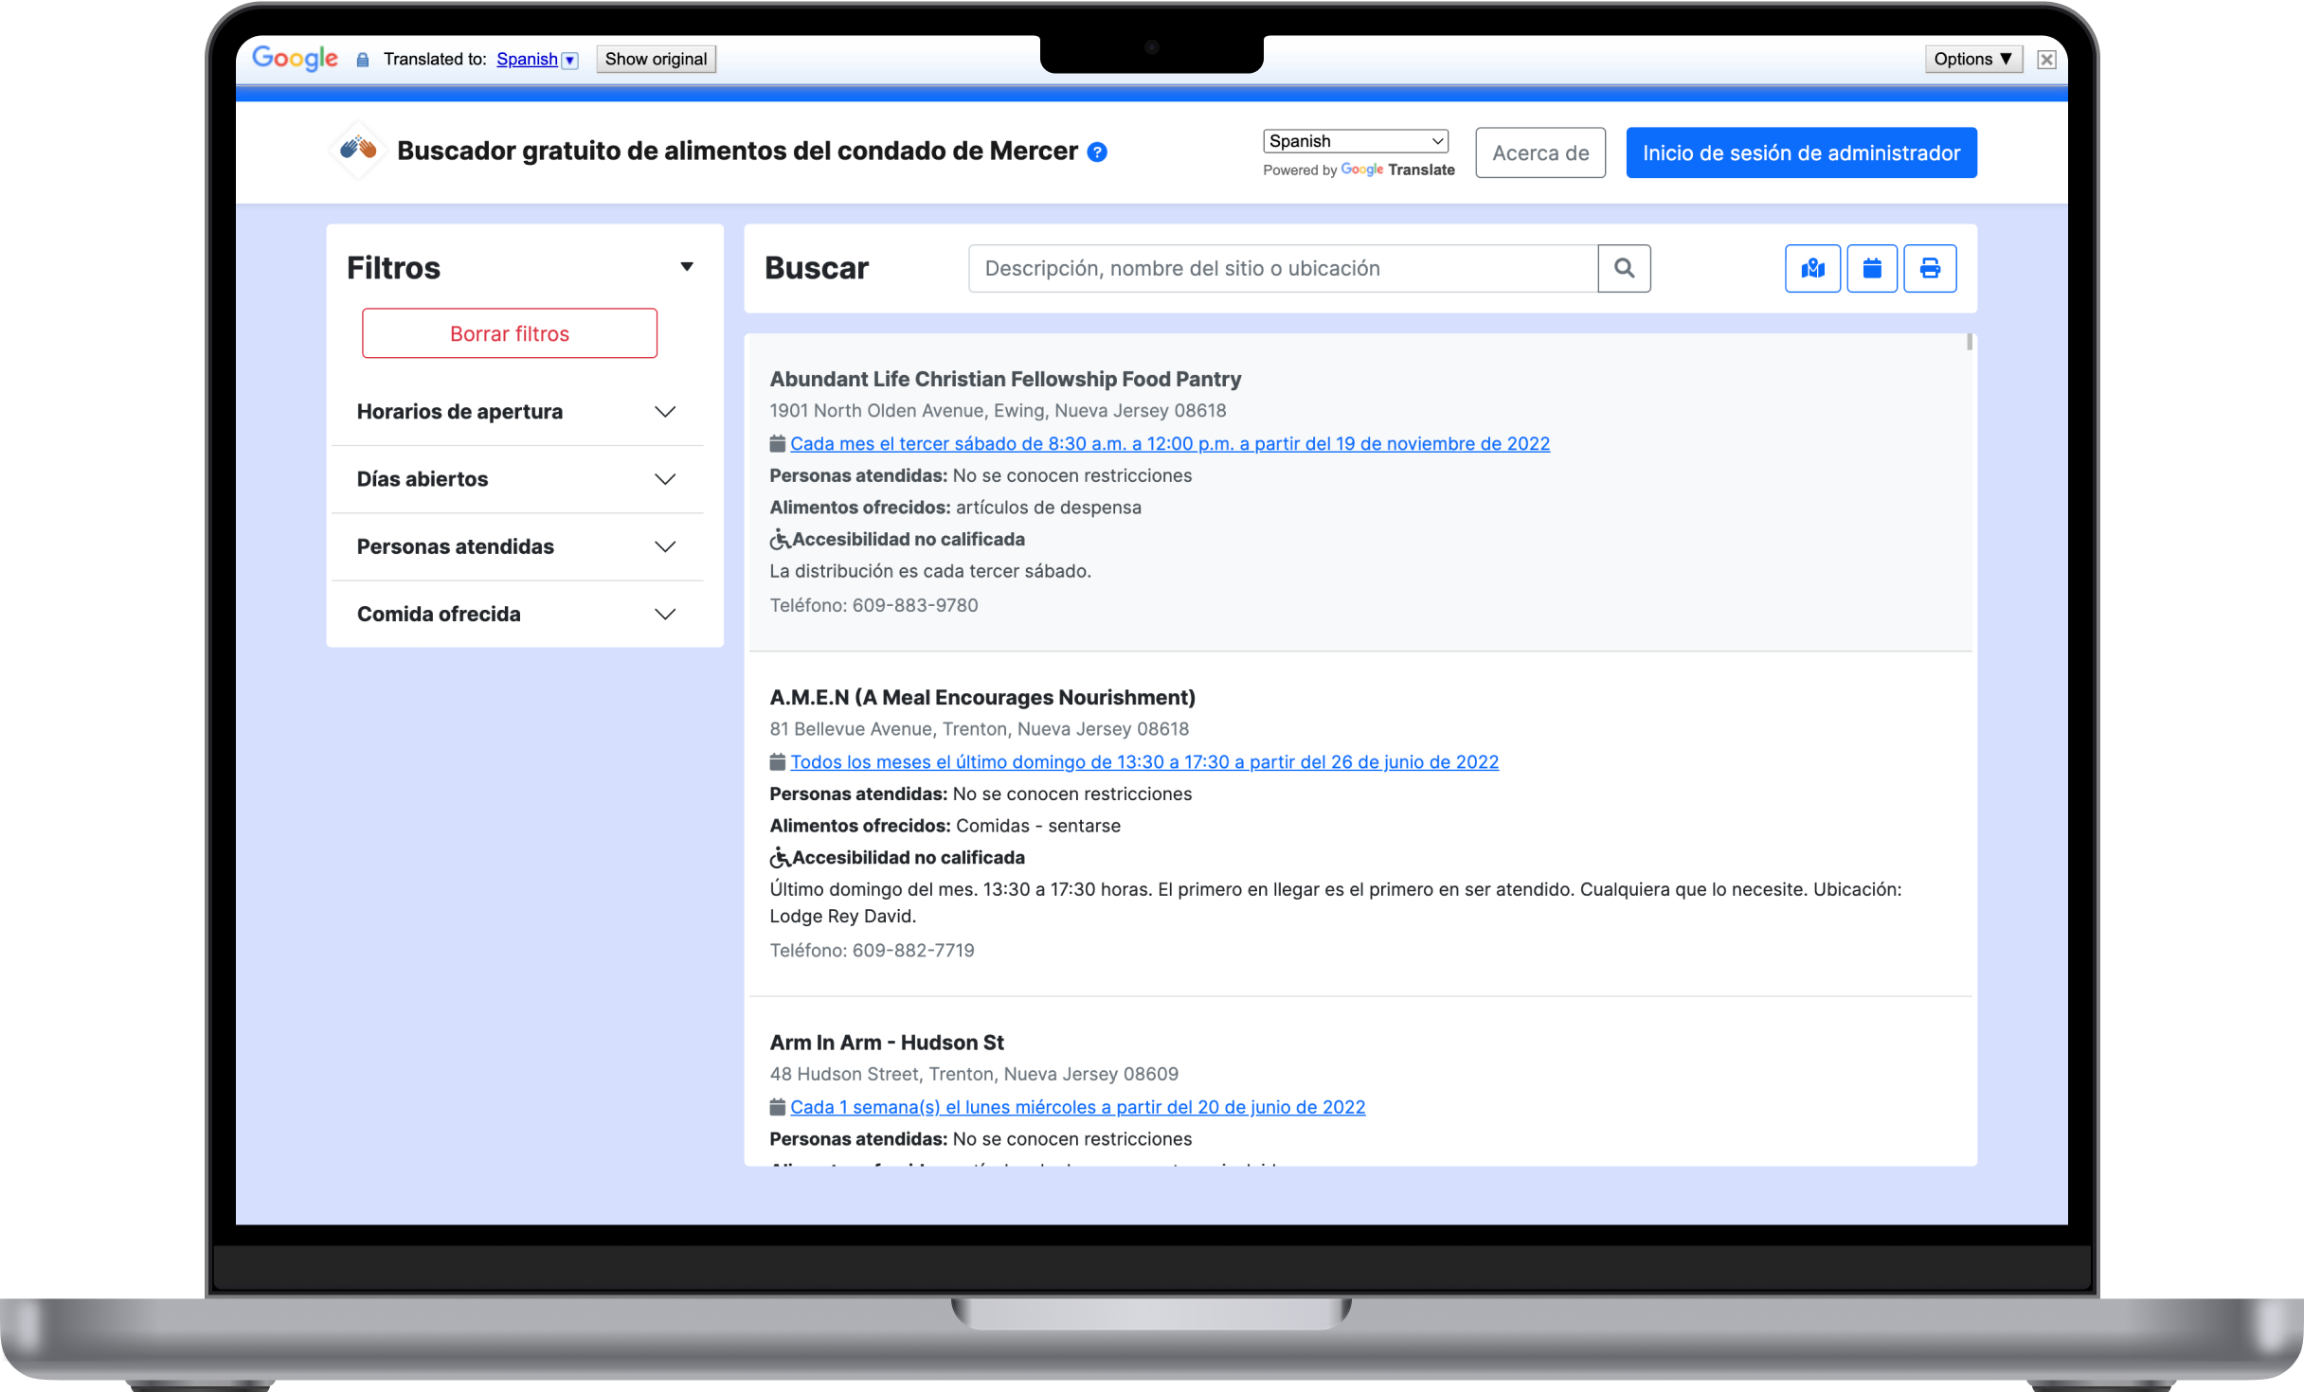Open the Spanish language select box
This screenshot has width=2304, height=1392.
click(x=1355, y=141)
